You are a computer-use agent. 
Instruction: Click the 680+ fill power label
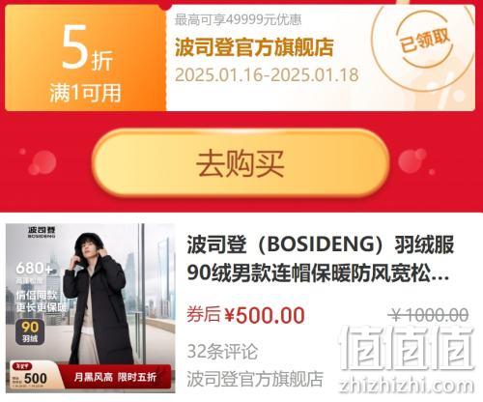[x=34, y=269]
